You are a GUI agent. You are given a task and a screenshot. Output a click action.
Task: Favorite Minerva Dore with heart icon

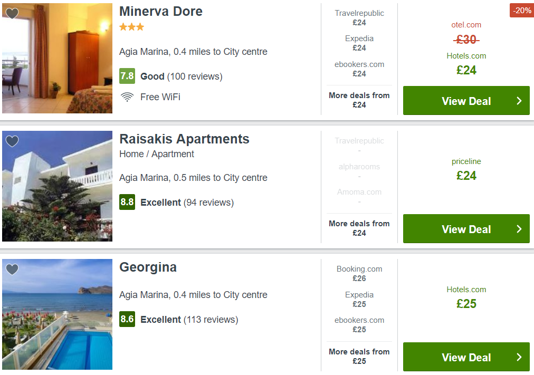tap(12, 14)
